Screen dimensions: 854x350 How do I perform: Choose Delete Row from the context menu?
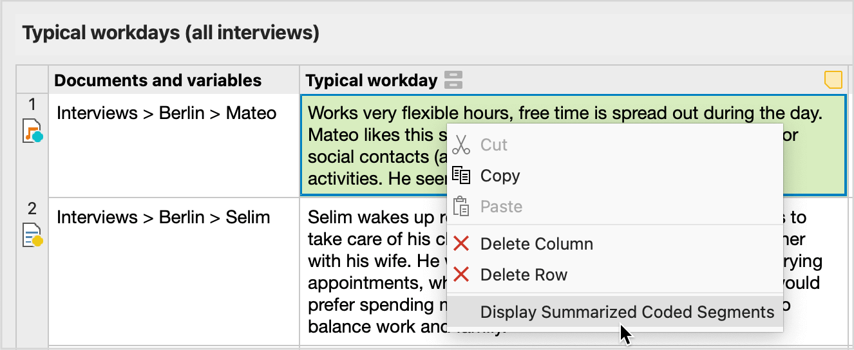pos(615,275)
